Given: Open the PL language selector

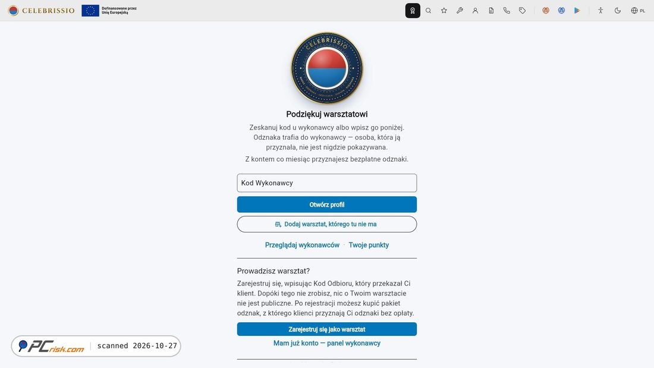Looking at the screenshot, I should point(638,11).
